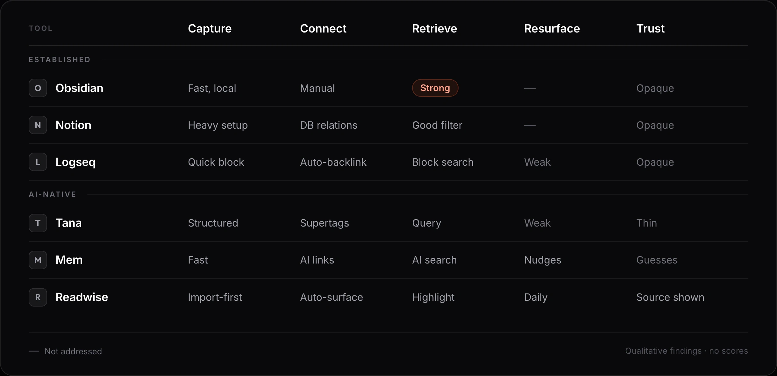The width and height of the screenshot is (777, 376).
Task: Click the Resurface column header
Action: 552,29
